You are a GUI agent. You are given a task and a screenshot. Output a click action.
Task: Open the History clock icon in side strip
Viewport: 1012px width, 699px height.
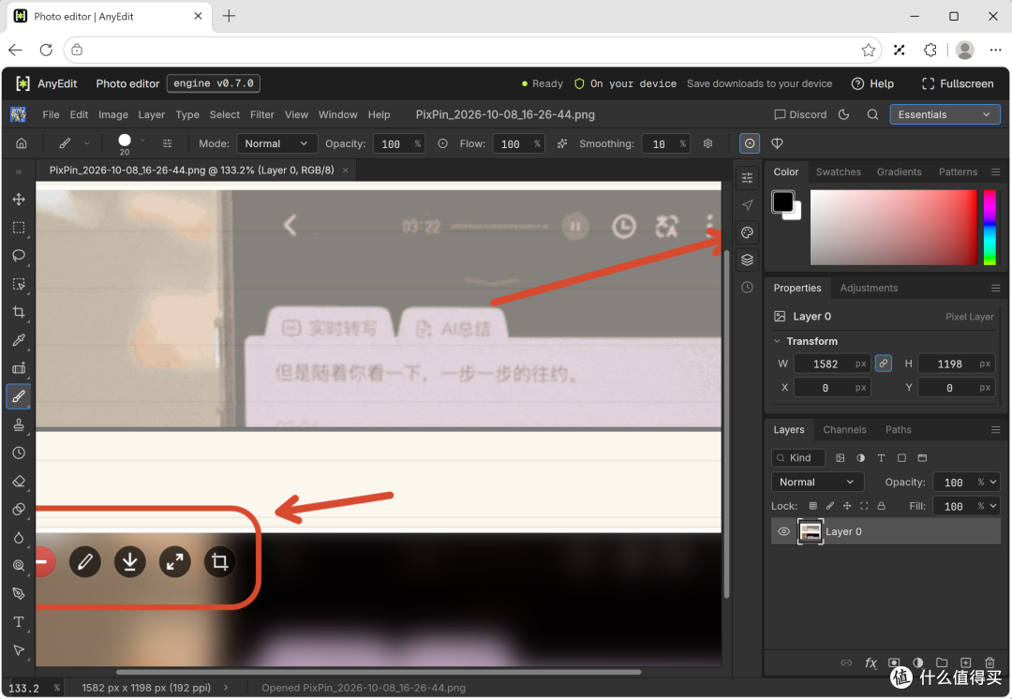[748, 288]
